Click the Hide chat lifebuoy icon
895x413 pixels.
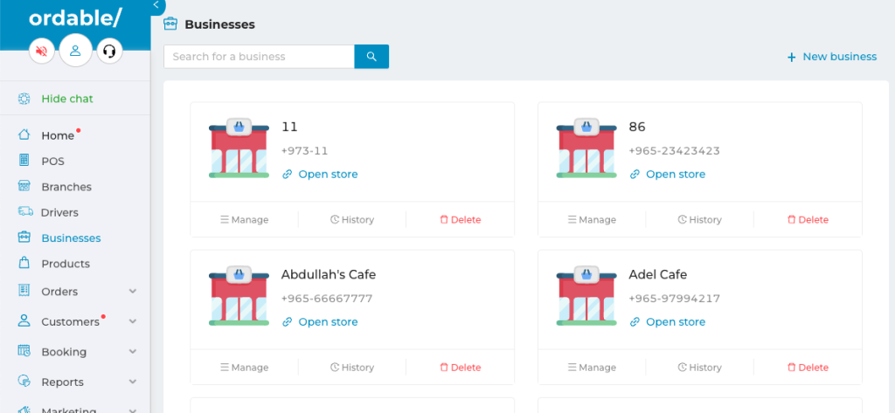point(24,99)
